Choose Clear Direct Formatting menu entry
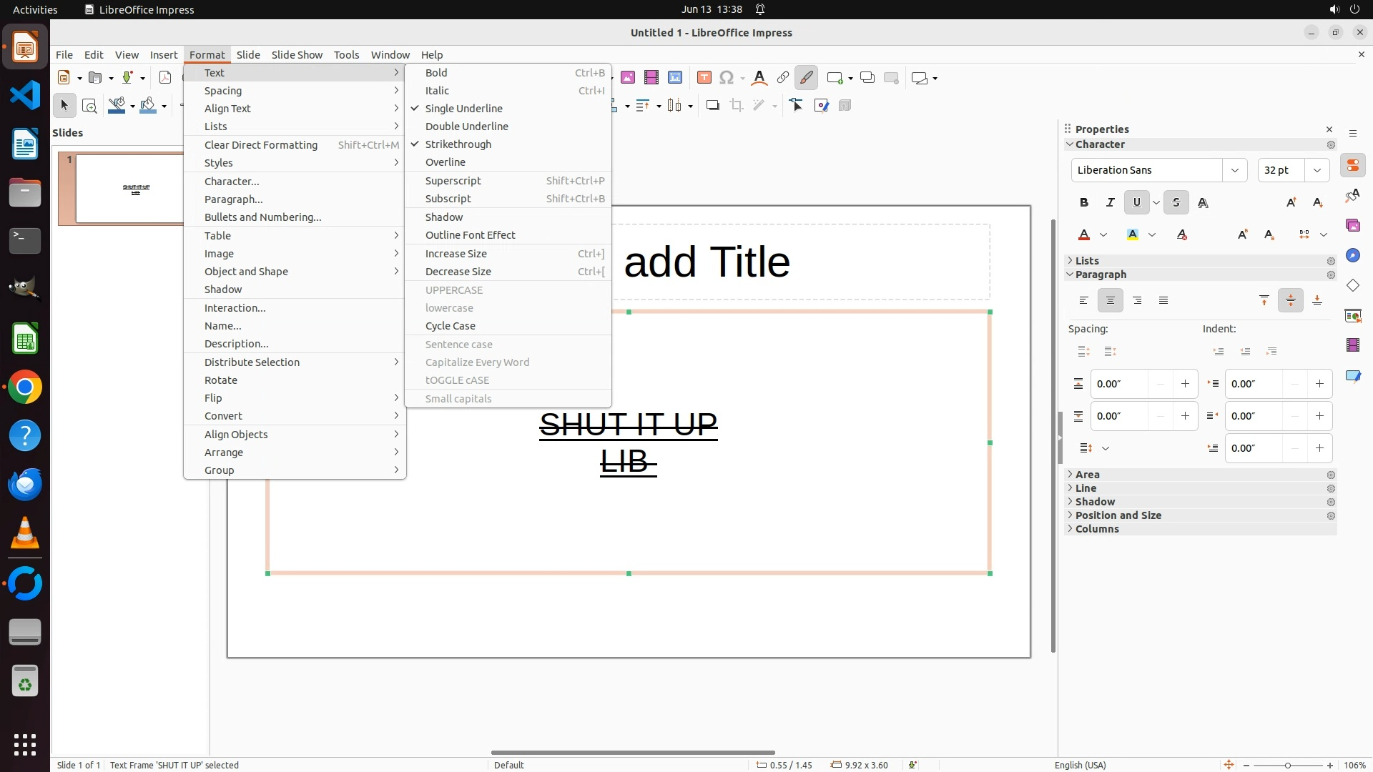This screenshot has width=1373, height=772. coord(260,145)
